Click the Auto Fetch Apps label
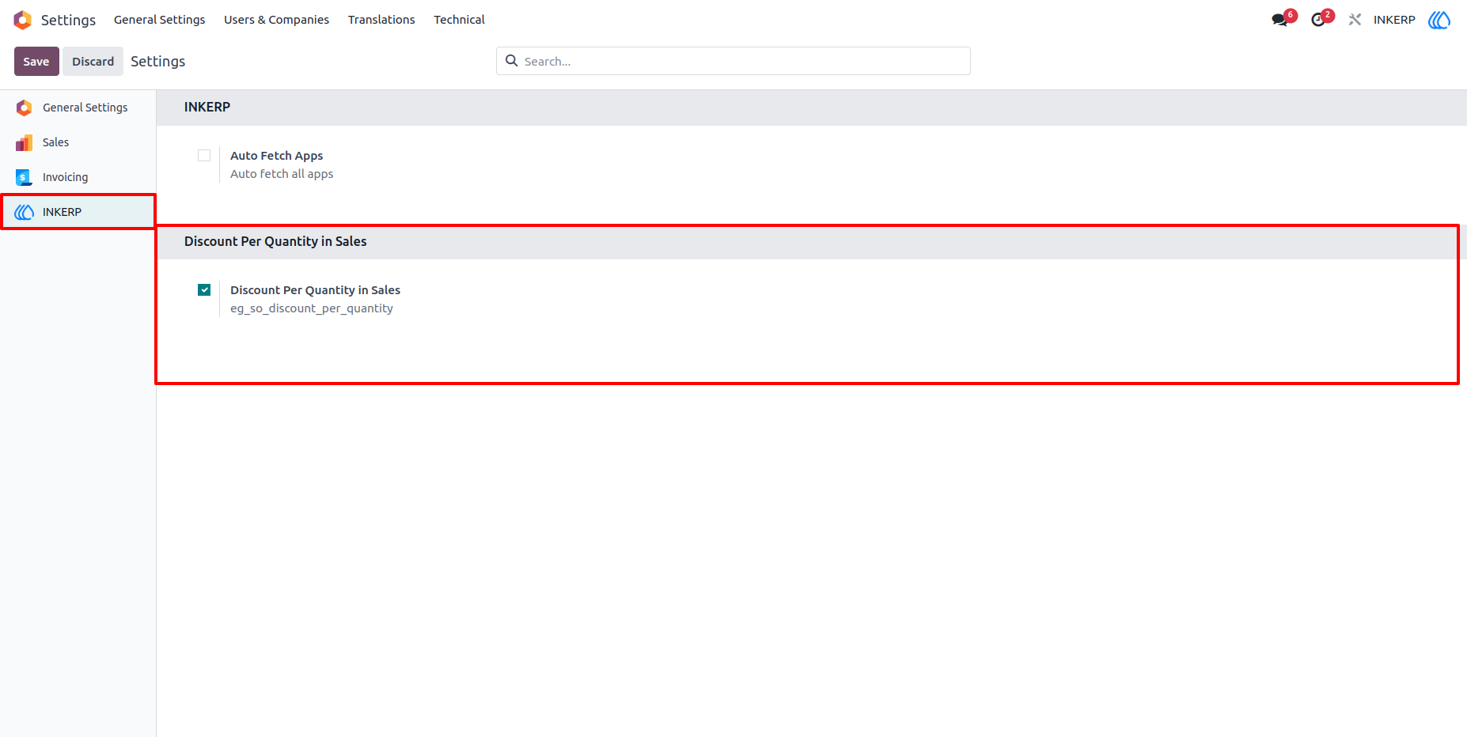 point(276,156)
